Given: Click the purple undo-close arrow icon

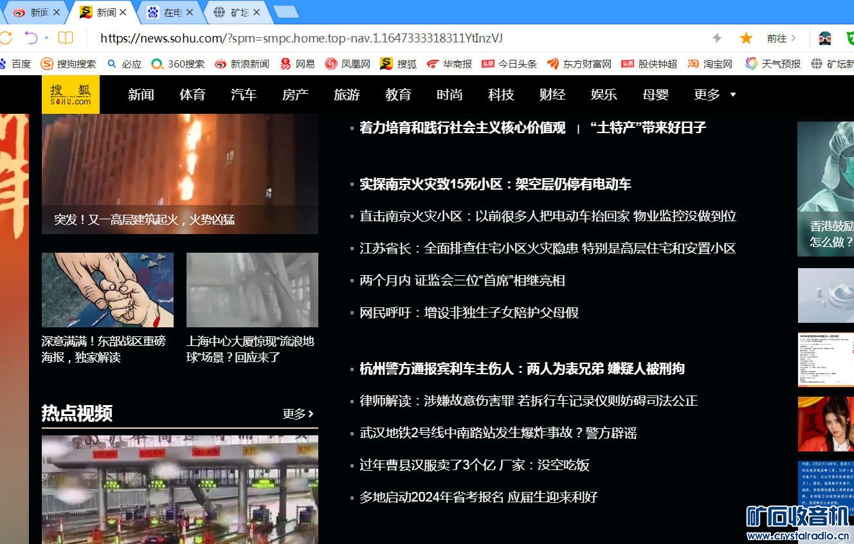Looking at the screenshot, I should (31, 38).
